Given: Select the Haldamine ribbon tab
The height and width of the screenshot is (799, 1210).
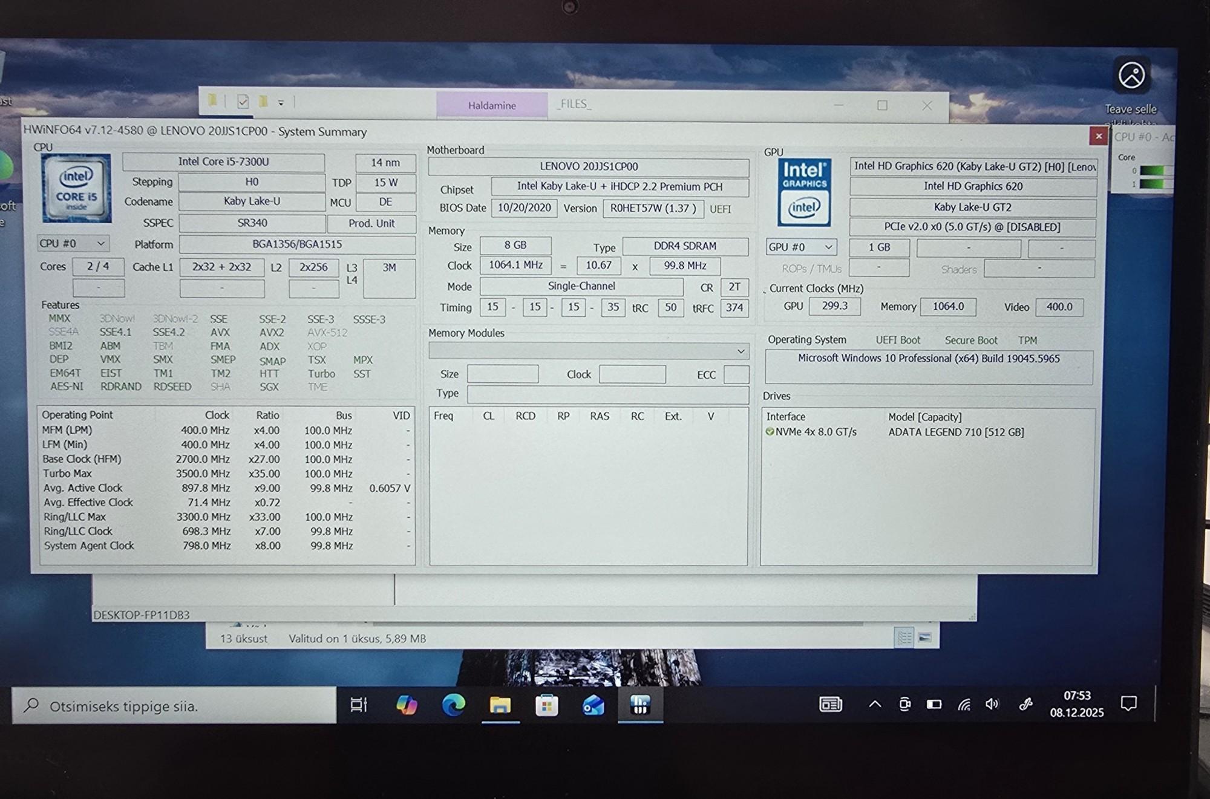Looking at the screenshot, I should coord(492,105).
